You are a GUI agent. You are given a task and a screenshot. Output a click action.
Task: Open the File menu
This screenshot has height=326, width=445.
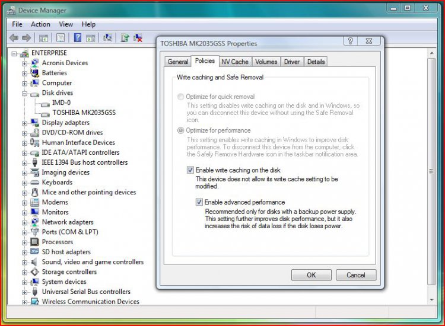[x=17, y=24]
